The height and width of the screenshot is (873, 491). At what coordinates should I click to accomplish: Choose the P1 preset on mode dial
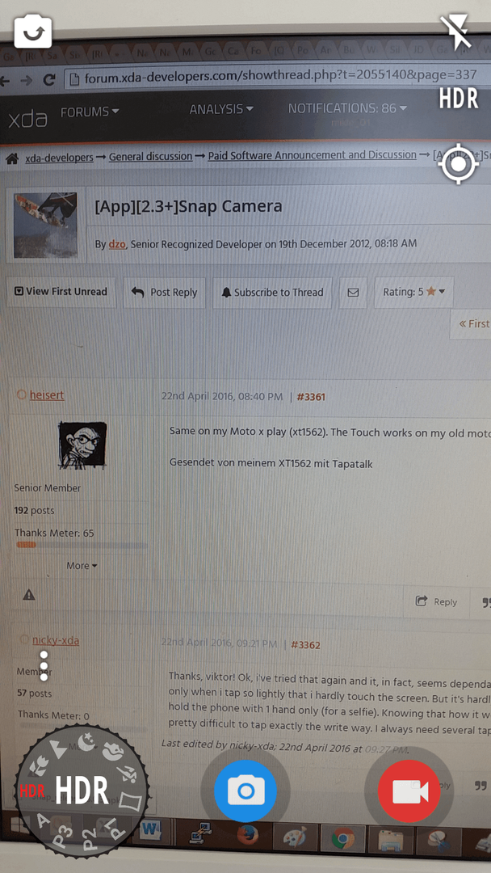coord(116,829)
